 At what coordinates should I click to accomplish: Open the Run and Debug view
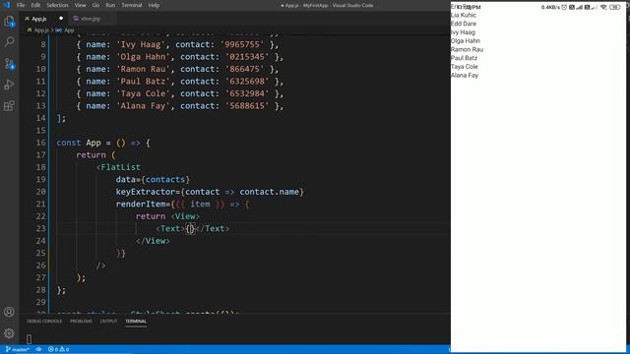pos(9,85)
